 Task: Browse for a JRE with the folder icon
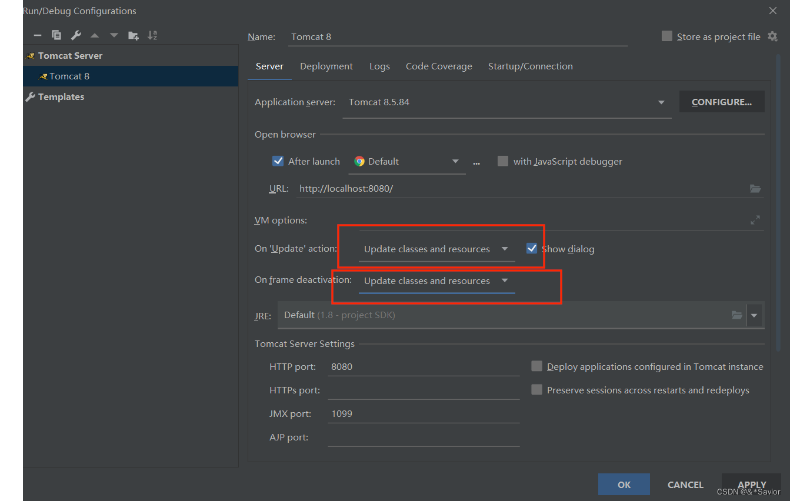coord(736,315)
